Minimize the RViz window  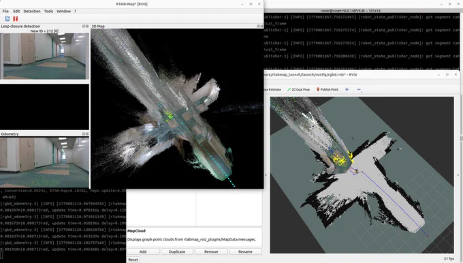438,74
